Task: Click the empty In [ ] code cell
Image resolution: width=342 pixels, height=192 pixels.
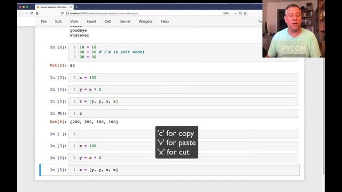Action: pyautogui.click(x=183, y=134)
